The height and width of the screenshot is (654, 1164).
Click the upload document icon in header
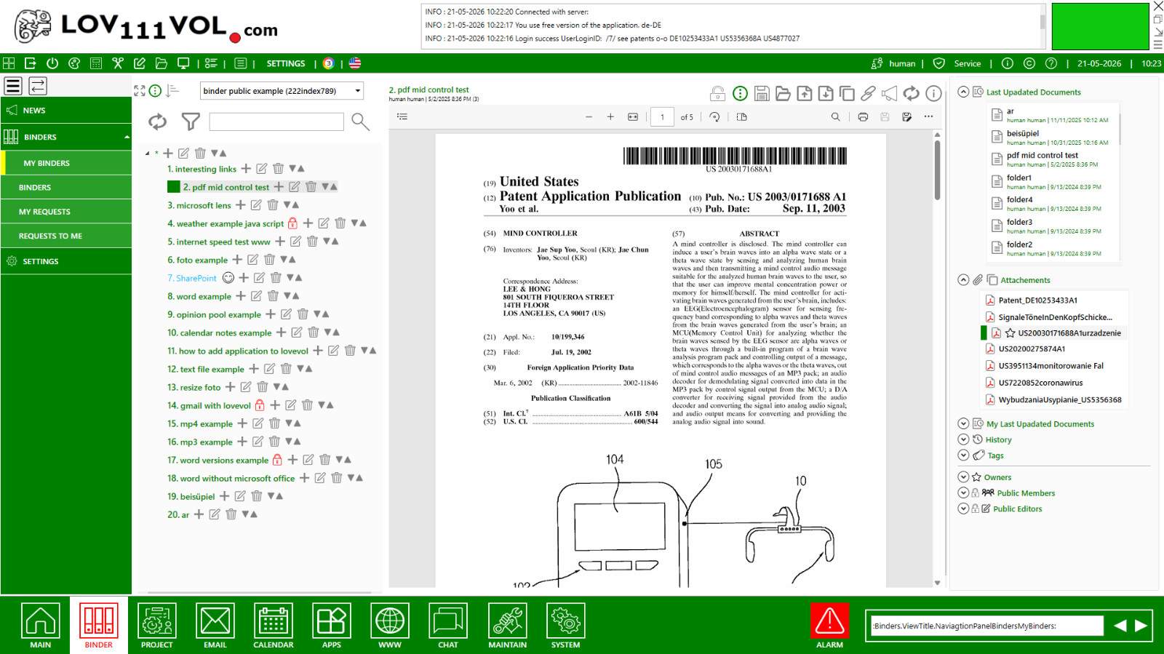click(805, 93)
